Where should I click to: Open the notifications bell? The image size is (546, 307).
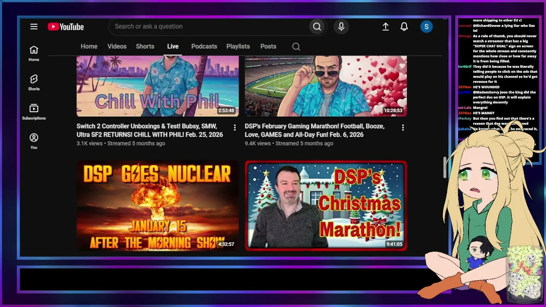pyautogui.click(x=404, y=26)
